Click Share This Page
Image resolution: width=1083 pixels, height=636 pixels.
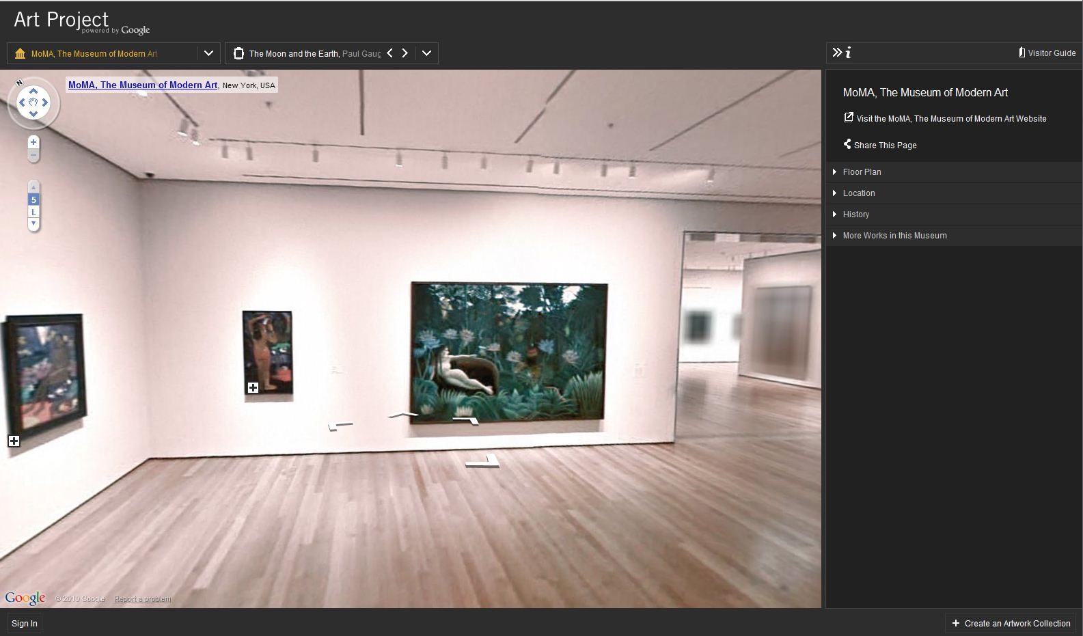(x=885, y=146)
